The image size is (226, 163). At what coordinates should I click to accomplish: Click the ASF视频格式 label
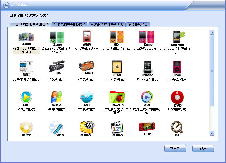pos(26,109)
